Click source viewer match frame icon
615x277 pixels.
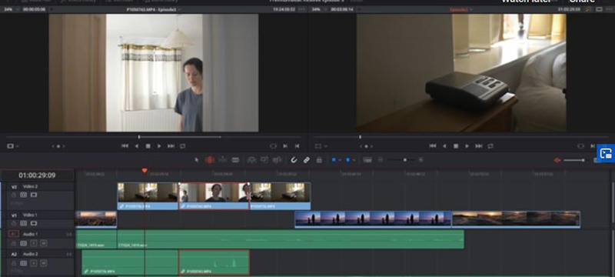tap(274, 146)
